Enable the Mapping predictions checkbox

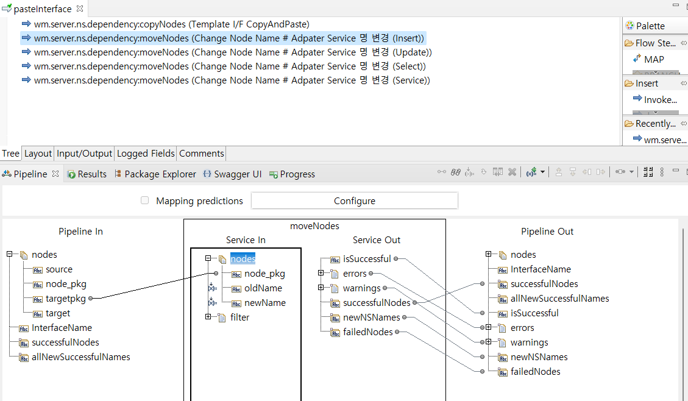[144, 200]
